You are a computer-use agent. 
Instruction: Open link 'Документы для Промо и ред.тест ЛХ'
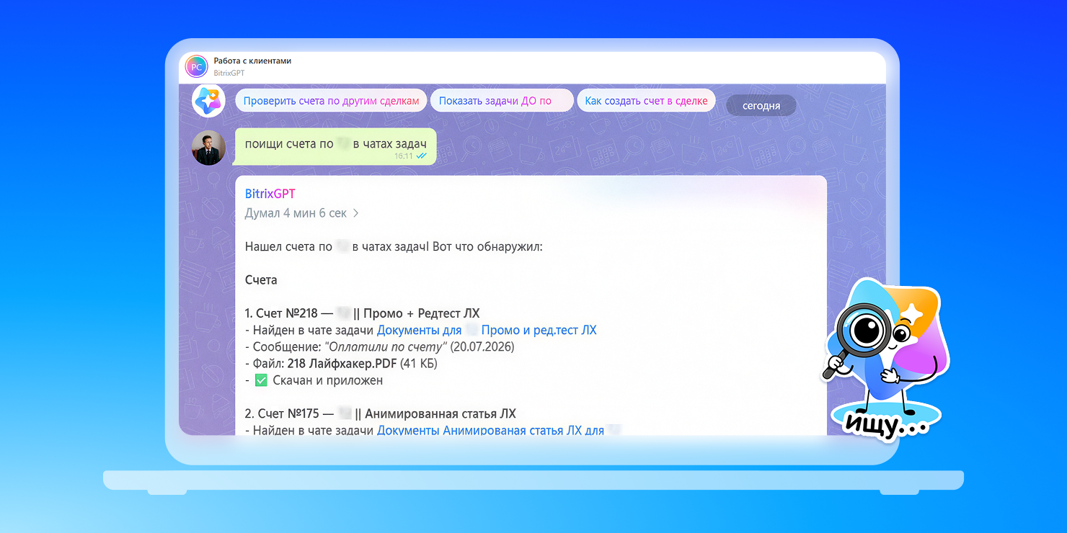[487, 330]
